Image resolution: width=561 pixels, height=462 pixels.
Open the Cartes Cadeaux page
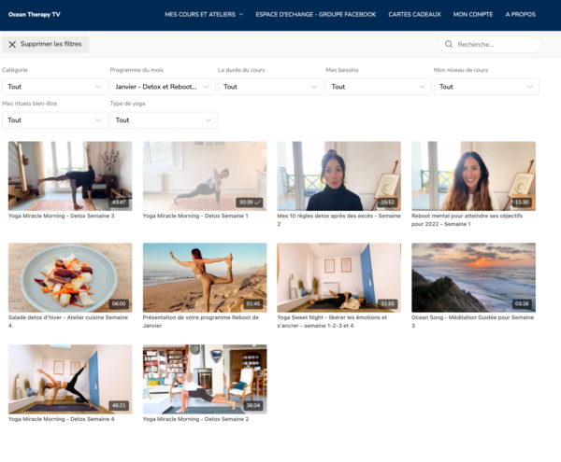(414, 14)
